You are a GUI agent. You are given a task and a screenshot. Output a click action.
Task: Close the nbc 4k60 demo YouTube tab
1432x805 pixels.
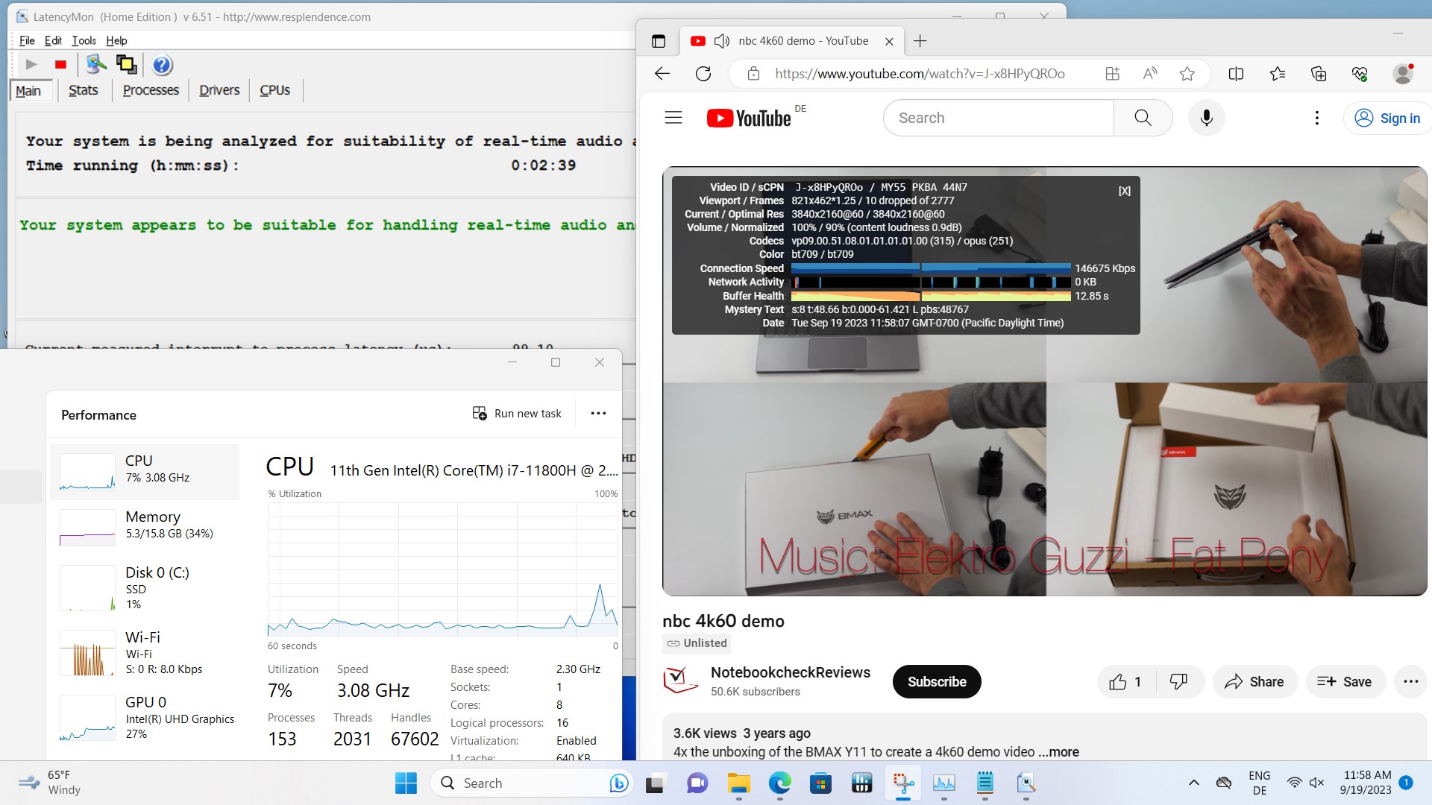coord(889,42)
